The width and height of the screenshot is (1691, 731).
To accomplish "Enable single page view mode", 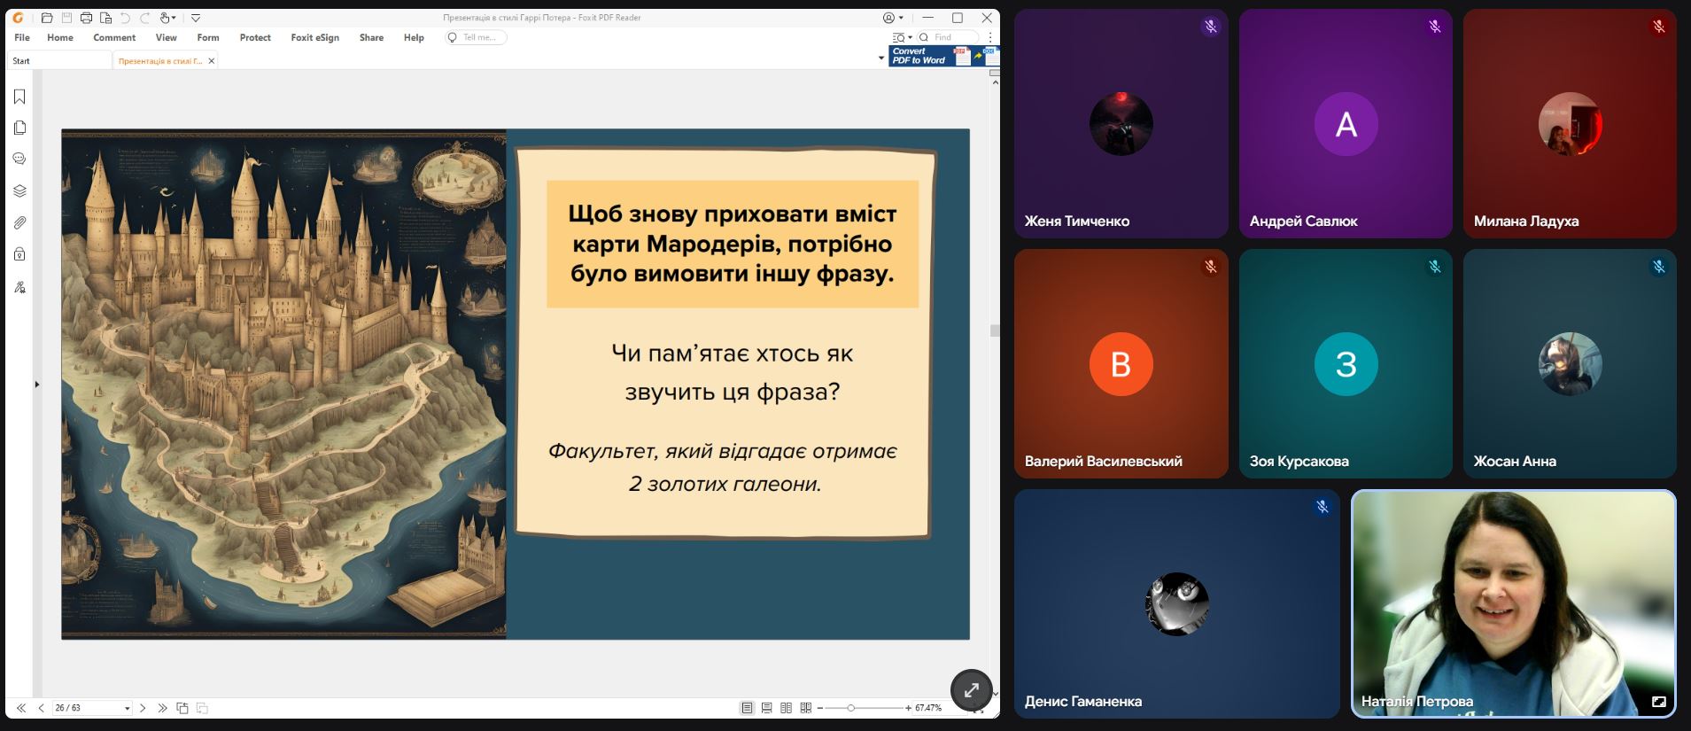I will [x=747, y=708].
